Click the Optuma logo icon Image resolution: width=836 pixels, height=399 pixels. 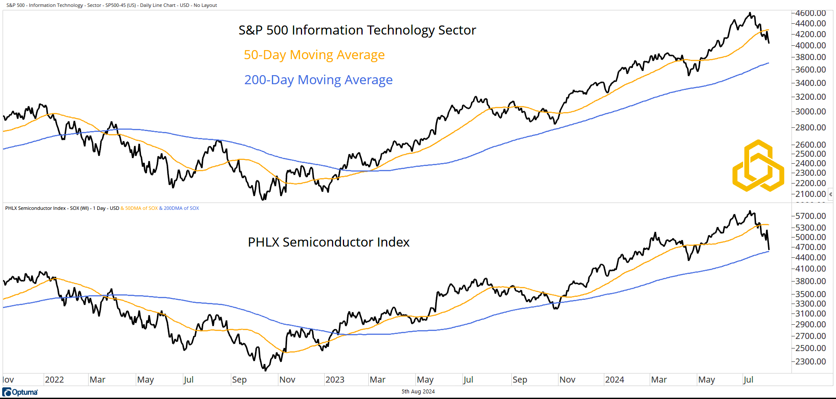pos(7,392)
